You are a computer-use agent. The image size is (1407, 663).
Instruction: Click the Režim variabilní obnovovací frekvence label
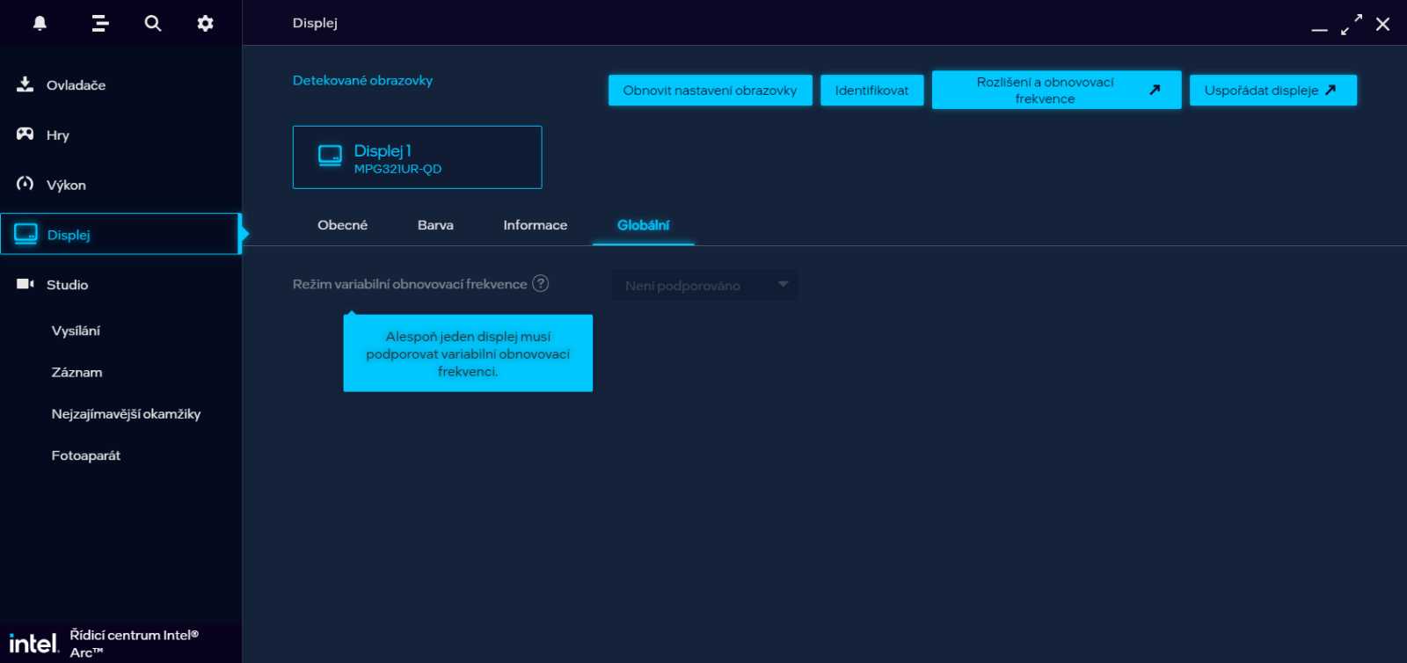[410, 284]
